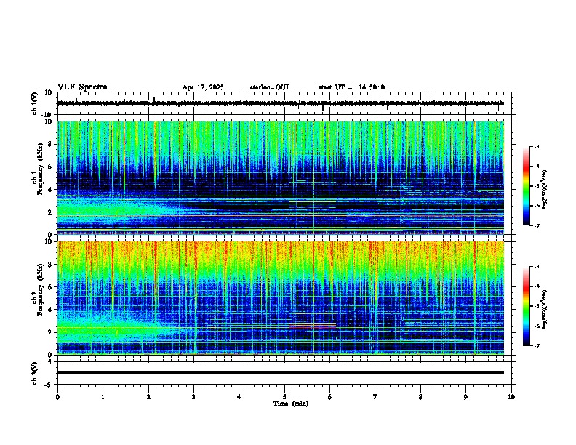Click the ch.1 spectrogram panel
The height and width of the screenshot is (445, 576).
click(281, 177)
